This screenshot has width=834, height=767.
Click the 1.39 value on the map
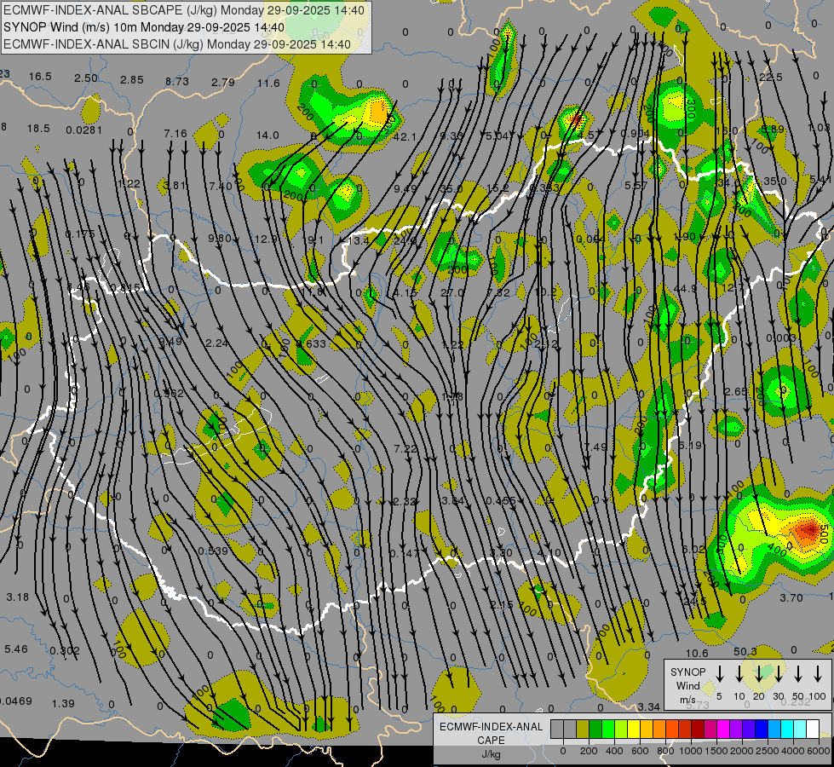[x=63, y=703]
